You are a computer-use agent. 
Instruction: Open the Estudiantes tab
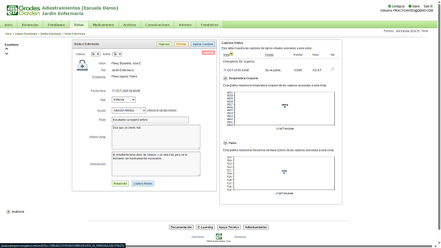pos(57,25)
